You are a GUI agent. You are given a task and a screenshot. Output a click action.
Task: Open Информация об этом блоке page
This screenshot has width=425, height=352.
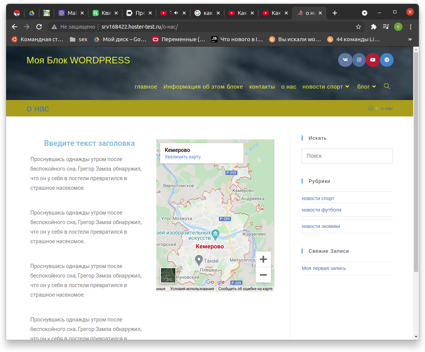click(x=203, y=87)
